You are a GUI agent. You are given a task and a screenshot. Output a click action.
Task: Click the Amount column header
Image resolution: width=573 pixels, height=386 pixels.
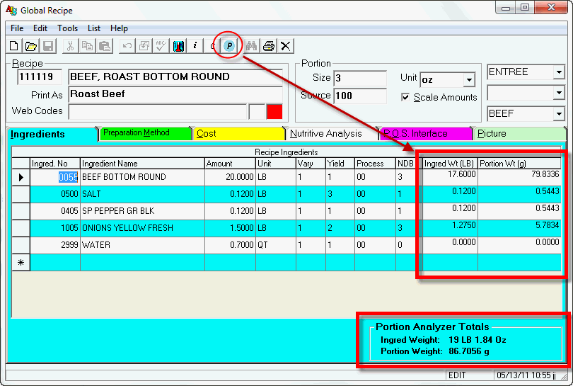click(x=230, y=164)
